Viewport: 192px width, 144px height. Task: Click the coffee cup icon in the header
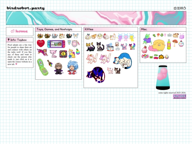[185, 8]
